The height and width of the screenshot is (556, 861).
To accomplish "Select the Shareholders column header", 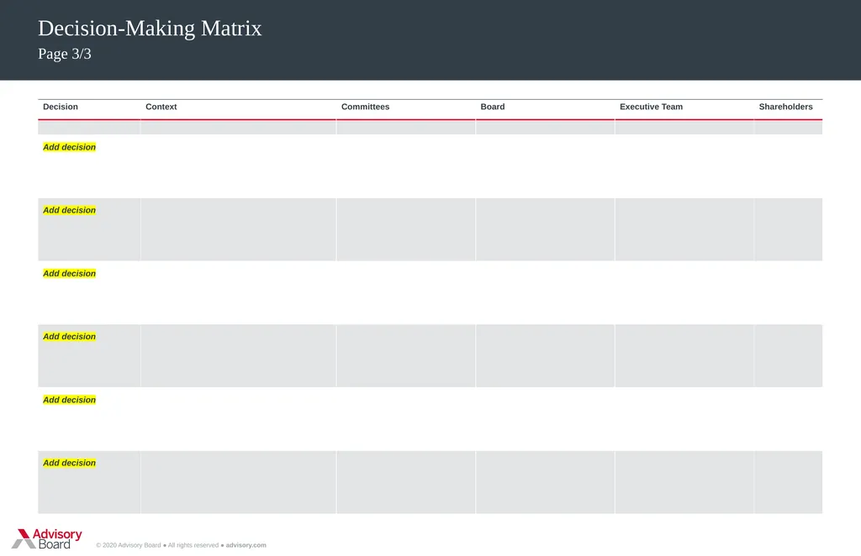I will point(786,107).
